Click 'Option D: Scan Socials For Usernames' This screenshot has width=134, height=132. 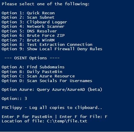(47, 81)
